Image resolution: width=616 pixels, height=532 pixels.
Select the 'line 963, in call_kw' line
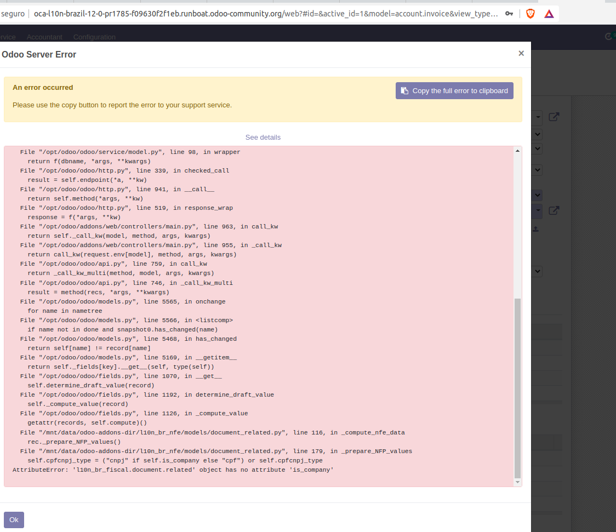point(149,226)
